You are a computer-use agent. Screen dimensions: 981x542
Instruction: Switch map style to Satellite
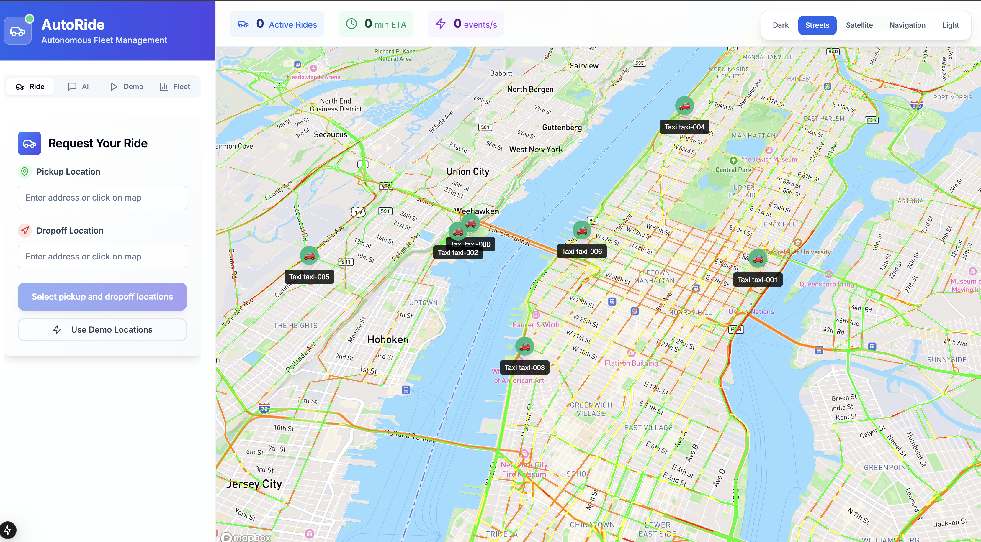(859, 25)
